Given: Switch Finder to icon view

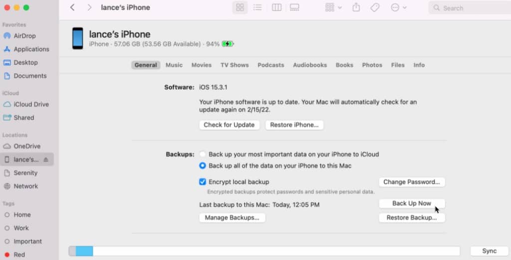Looking at the screenshot, I should 240,7.
